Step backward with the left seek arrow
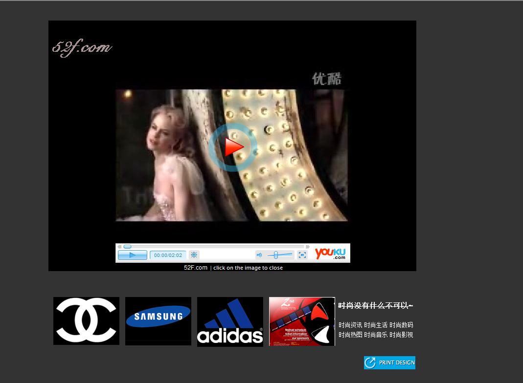523x383 pixels. click(119, 246)
